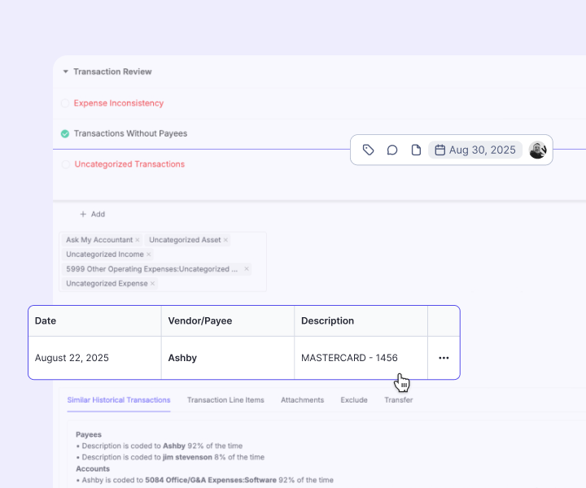Click the document icon in the floating toolbar
The image size is (586, 488).
[x=416, y=150]
